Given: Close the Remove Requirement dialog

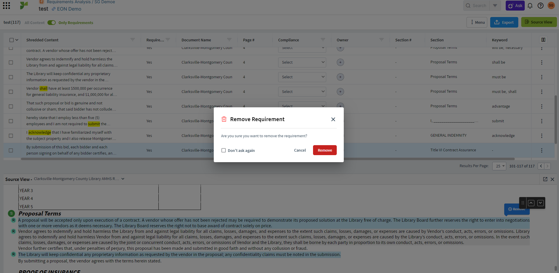Looking at the screenshot, I should [333, 119].
